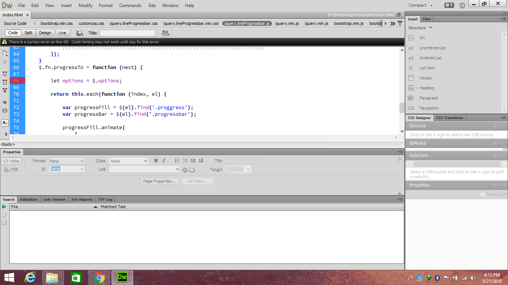508x285 pixels.
Task: Open Dreamweaver from the Windows taskbar
Action: pyautogui.click(x=122, y=277)
